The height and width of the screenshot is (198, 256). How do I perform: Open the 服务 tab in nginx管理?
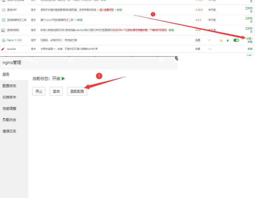[14, 74]
